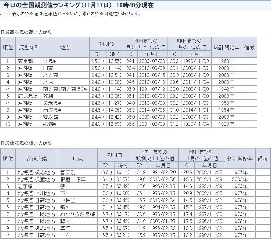This screenshot has height=239, width=271.
Task: Click the 薮川 station name
Action: pos(65,186)
